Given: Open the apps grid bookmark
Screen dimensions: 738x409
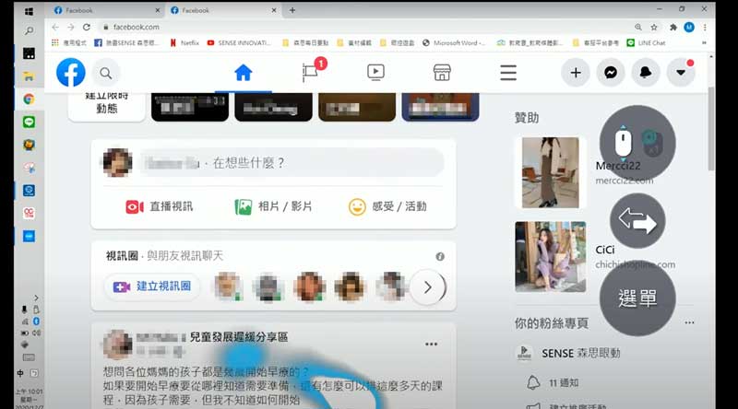Looking at the screenshot, I should [x=69, y=42].
